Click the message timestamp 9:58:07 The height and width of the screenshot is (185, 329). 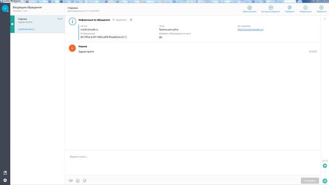pyautogui.click(x=313, y=51)
